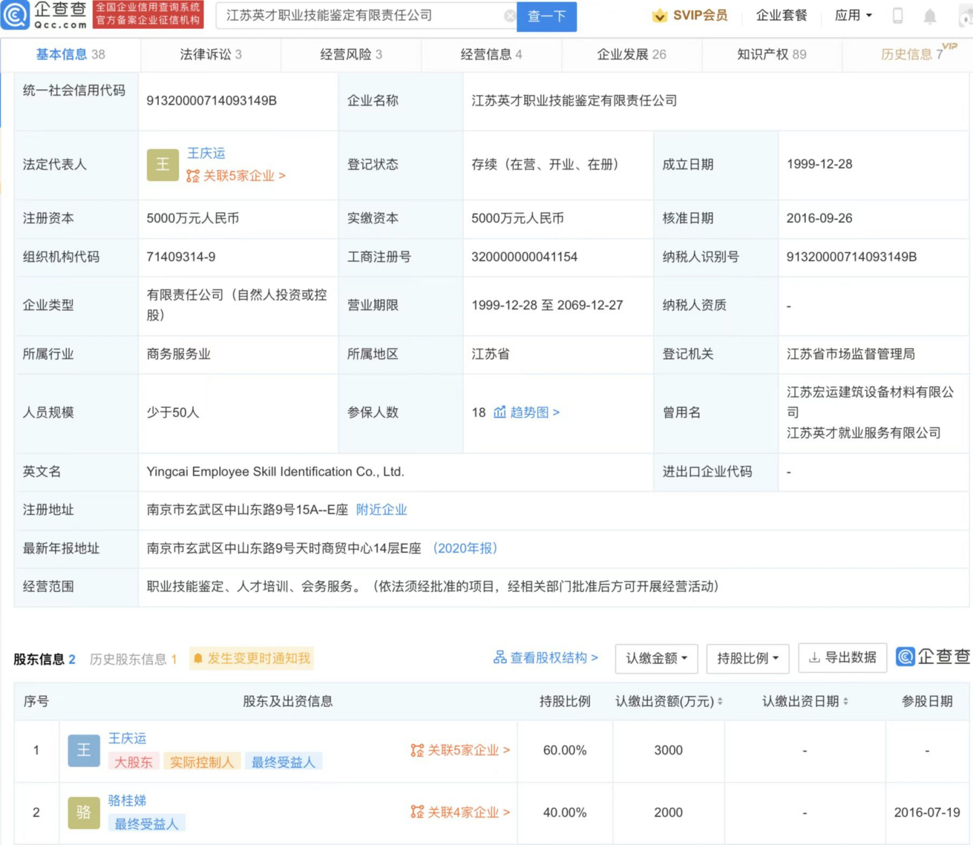Viewport: 973px width, 845px height.
Task: Select establishment date 1999-12-28
Action: pyautogui.click(x=819, y=164)
